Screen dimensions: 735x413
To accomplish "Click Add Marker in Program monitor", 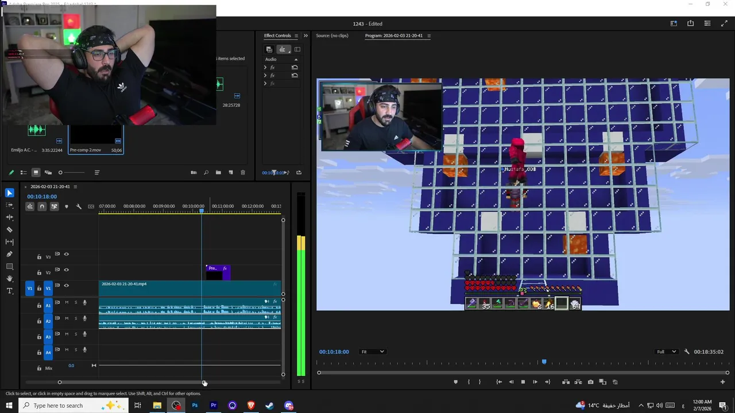I will coord(456,382).
